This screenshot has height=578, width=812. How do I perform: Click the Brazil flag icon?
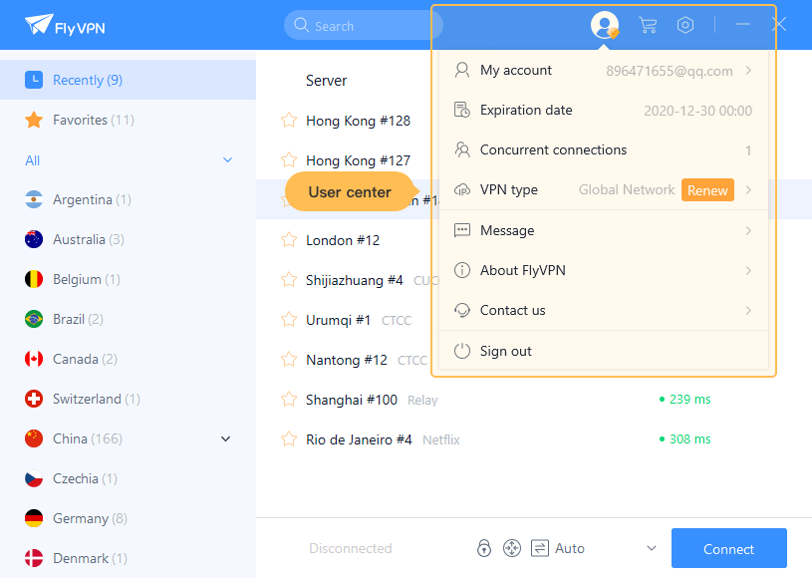(x=34, y=319)
